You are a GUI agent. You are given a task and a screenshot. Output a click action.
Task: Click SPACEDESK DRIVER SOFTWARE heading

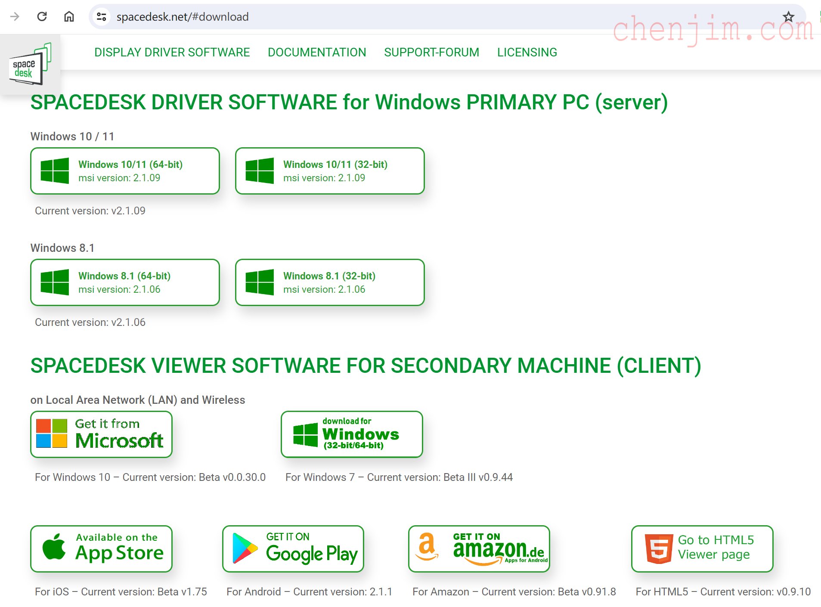coord(349,102)
